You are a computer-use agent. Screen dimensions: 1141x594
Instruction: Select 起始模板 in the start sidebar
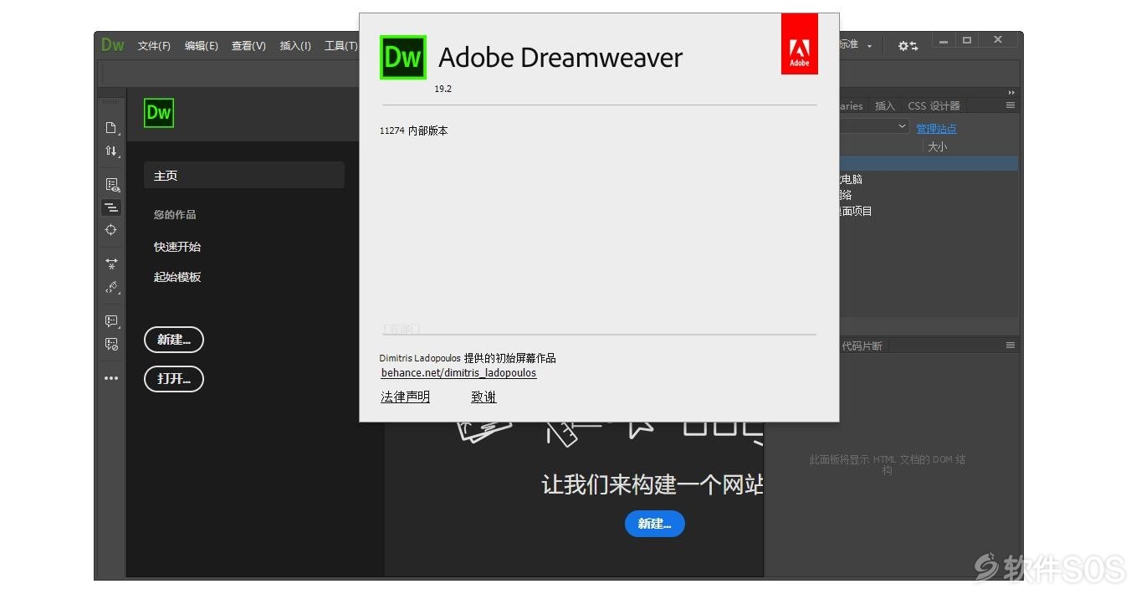[177, 277]
